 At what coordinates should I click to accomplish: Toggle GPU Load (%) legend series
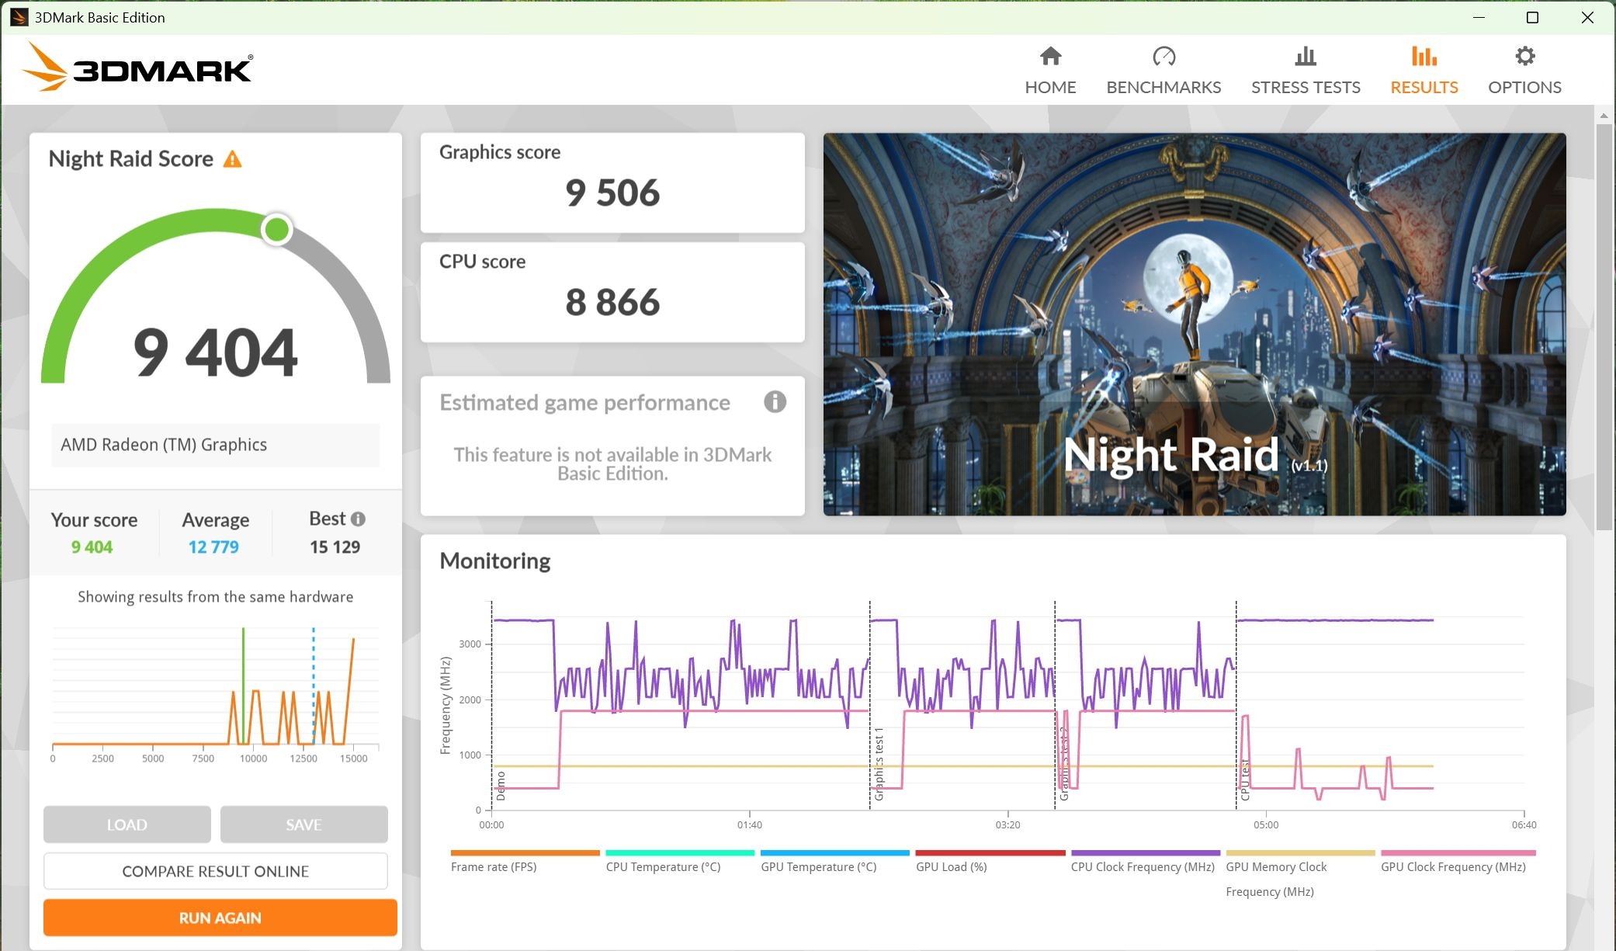[x=951, y=866]
